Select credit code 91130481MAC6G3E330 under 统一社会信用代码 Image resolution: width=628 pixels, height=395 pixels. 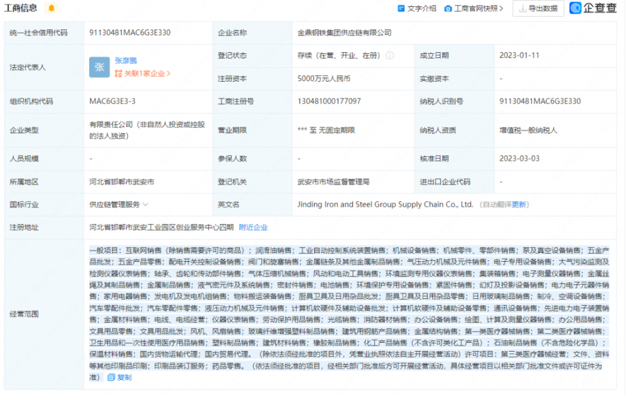(130, 33)
